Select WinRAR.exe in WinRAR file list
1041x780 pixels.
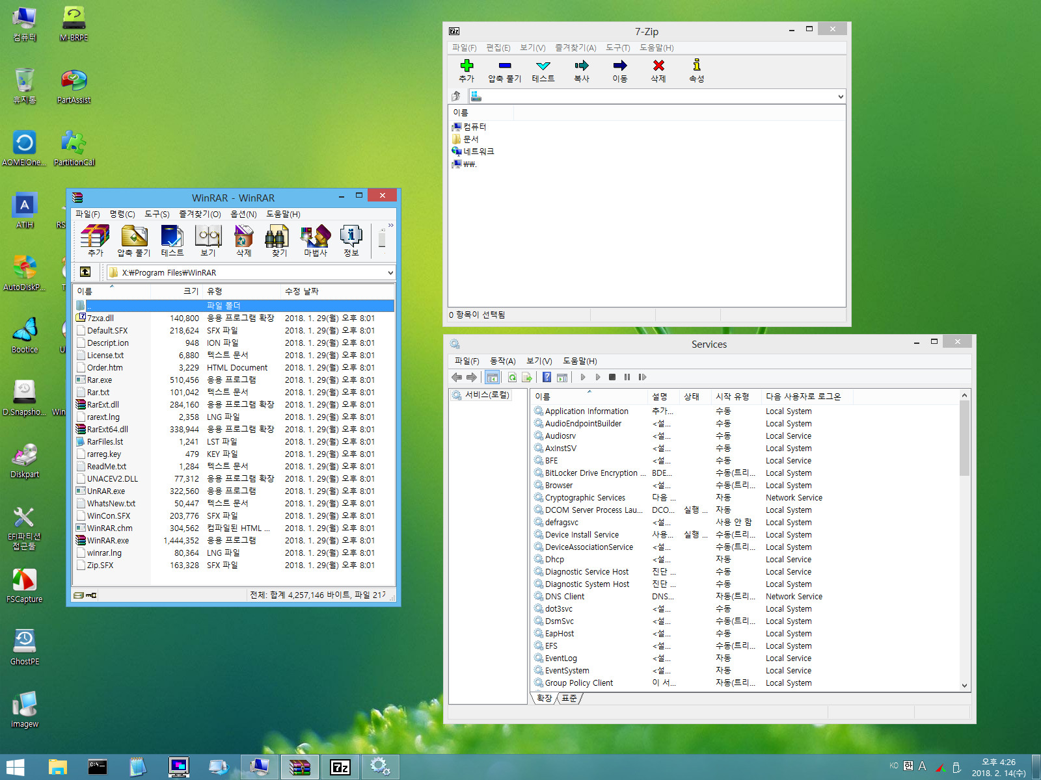point(108,541)
